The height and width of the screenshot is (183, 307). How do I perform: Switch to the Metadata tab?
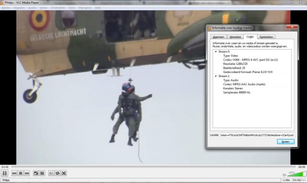235,37
